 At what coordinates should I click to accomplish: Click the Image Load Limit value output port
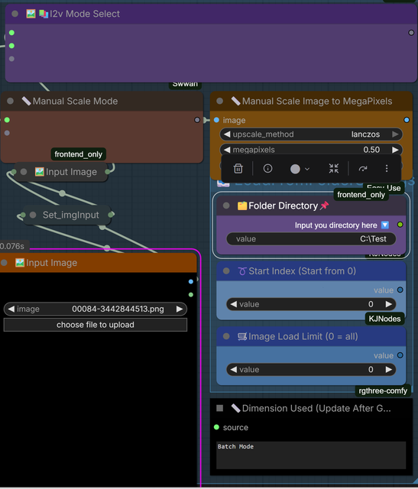(400, 355)
